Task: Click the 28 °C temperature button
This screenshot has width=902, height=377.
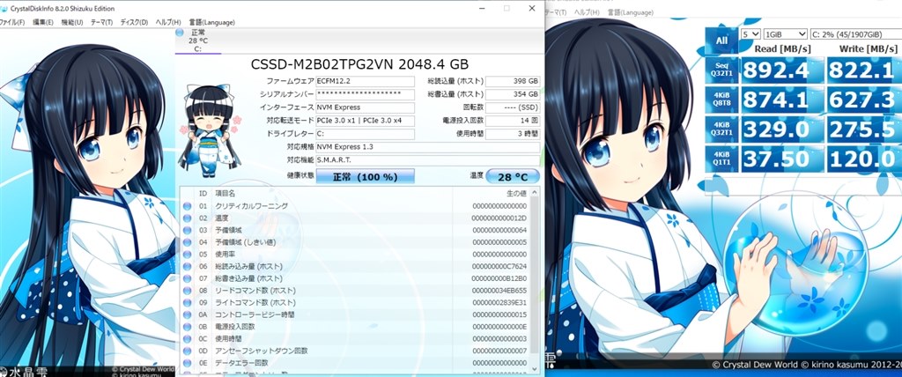Action: [513, 177]
